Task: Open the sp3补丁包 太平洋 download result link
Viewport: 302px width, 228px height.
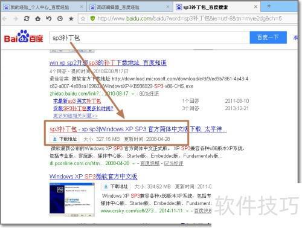Action: [x=138, y=129]
